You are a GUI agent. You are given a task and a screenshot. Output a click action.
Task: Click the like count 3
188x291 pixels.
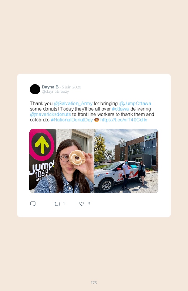(89, 204)
